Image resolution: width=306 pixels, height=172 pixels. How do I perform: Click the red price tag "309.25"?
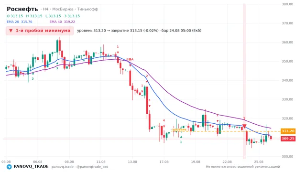click(x=288, y=139)
